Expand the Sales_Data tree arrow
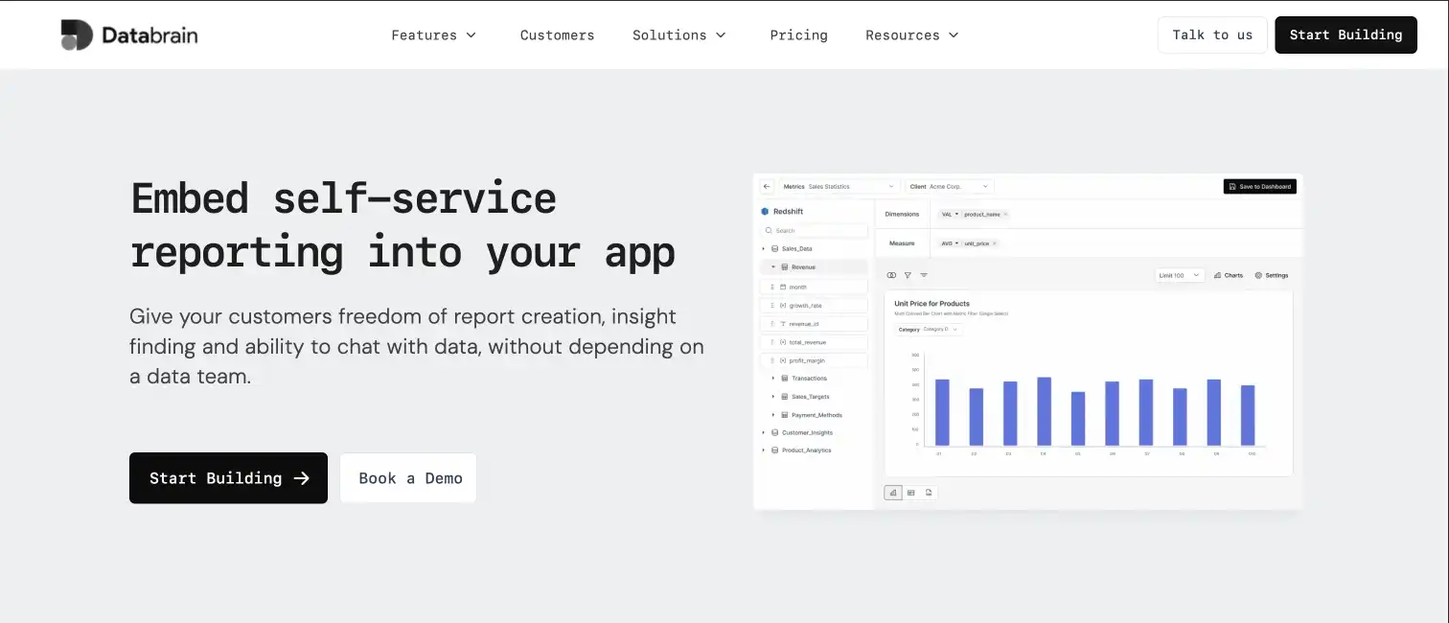The image size is (1449, 623). tap(764, 248)
